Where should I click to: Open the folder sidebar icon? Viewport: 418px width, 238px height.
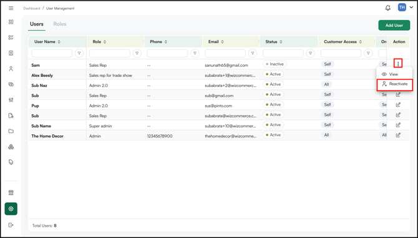[x=11, y=131]
